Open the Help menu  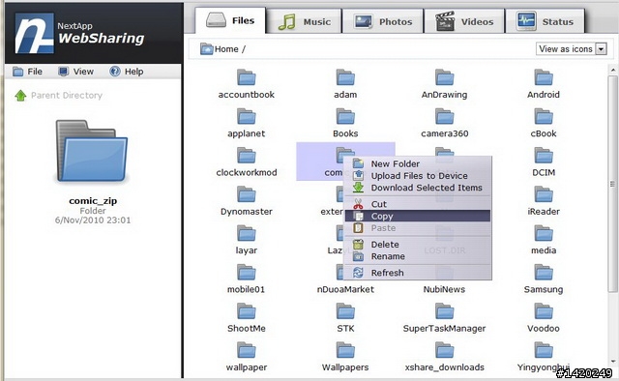[127, 72]
